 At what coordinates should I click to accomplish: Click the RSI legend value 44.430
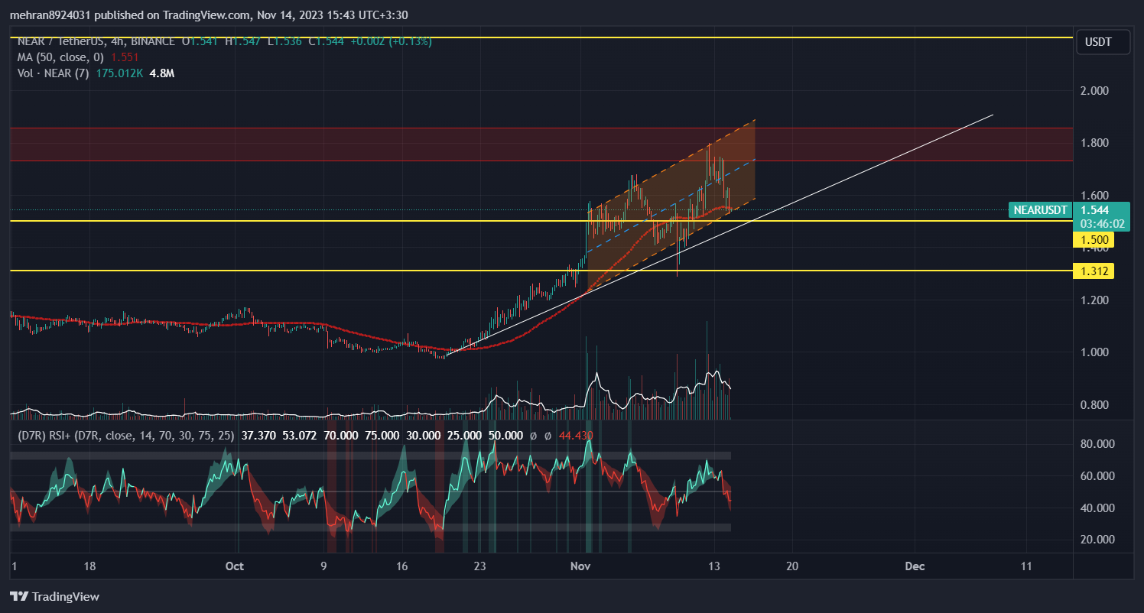[577, 435]
